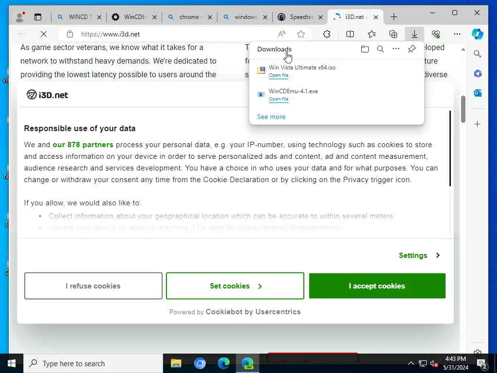Open the Extensions puzzle icon
Screen dimensions: 497x373
327,34
